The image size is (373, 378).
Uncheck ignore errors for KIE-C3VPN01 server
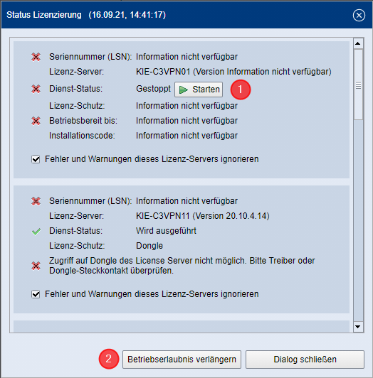point(36,159)
